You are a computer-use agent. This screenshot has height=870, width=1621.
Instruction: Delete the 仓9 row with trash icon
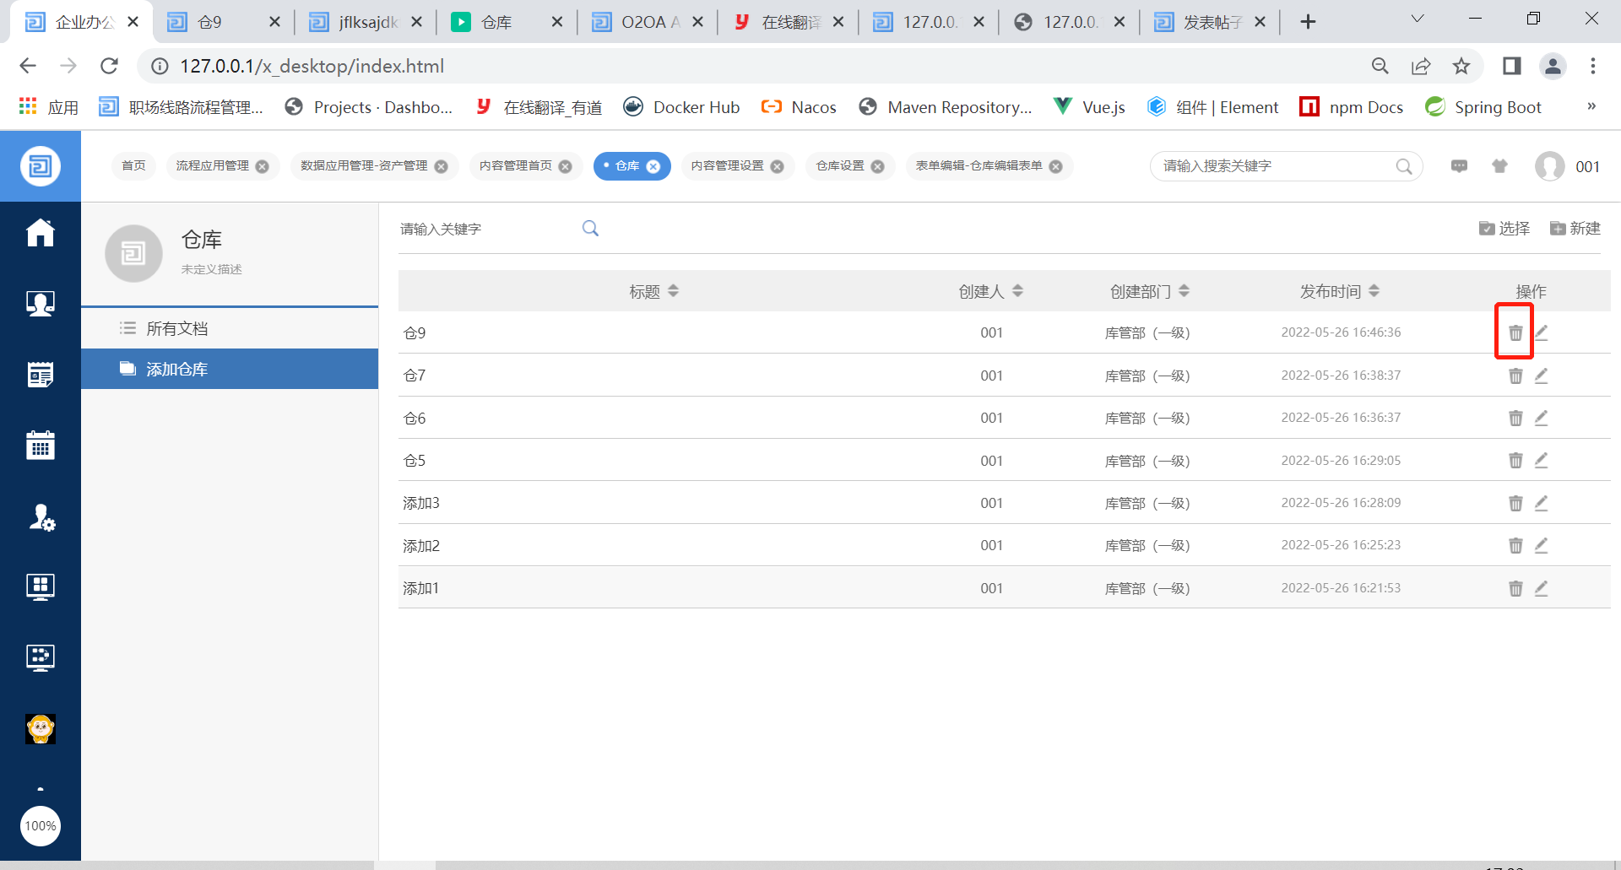coord(1515,333)
